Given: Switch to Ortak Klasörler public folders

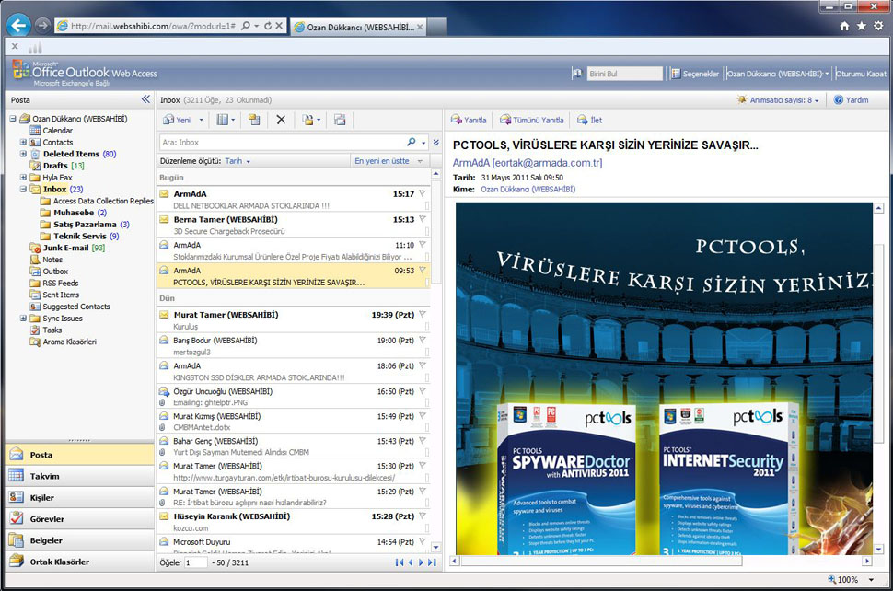Looking at the screenshot, I should (80, 562).
